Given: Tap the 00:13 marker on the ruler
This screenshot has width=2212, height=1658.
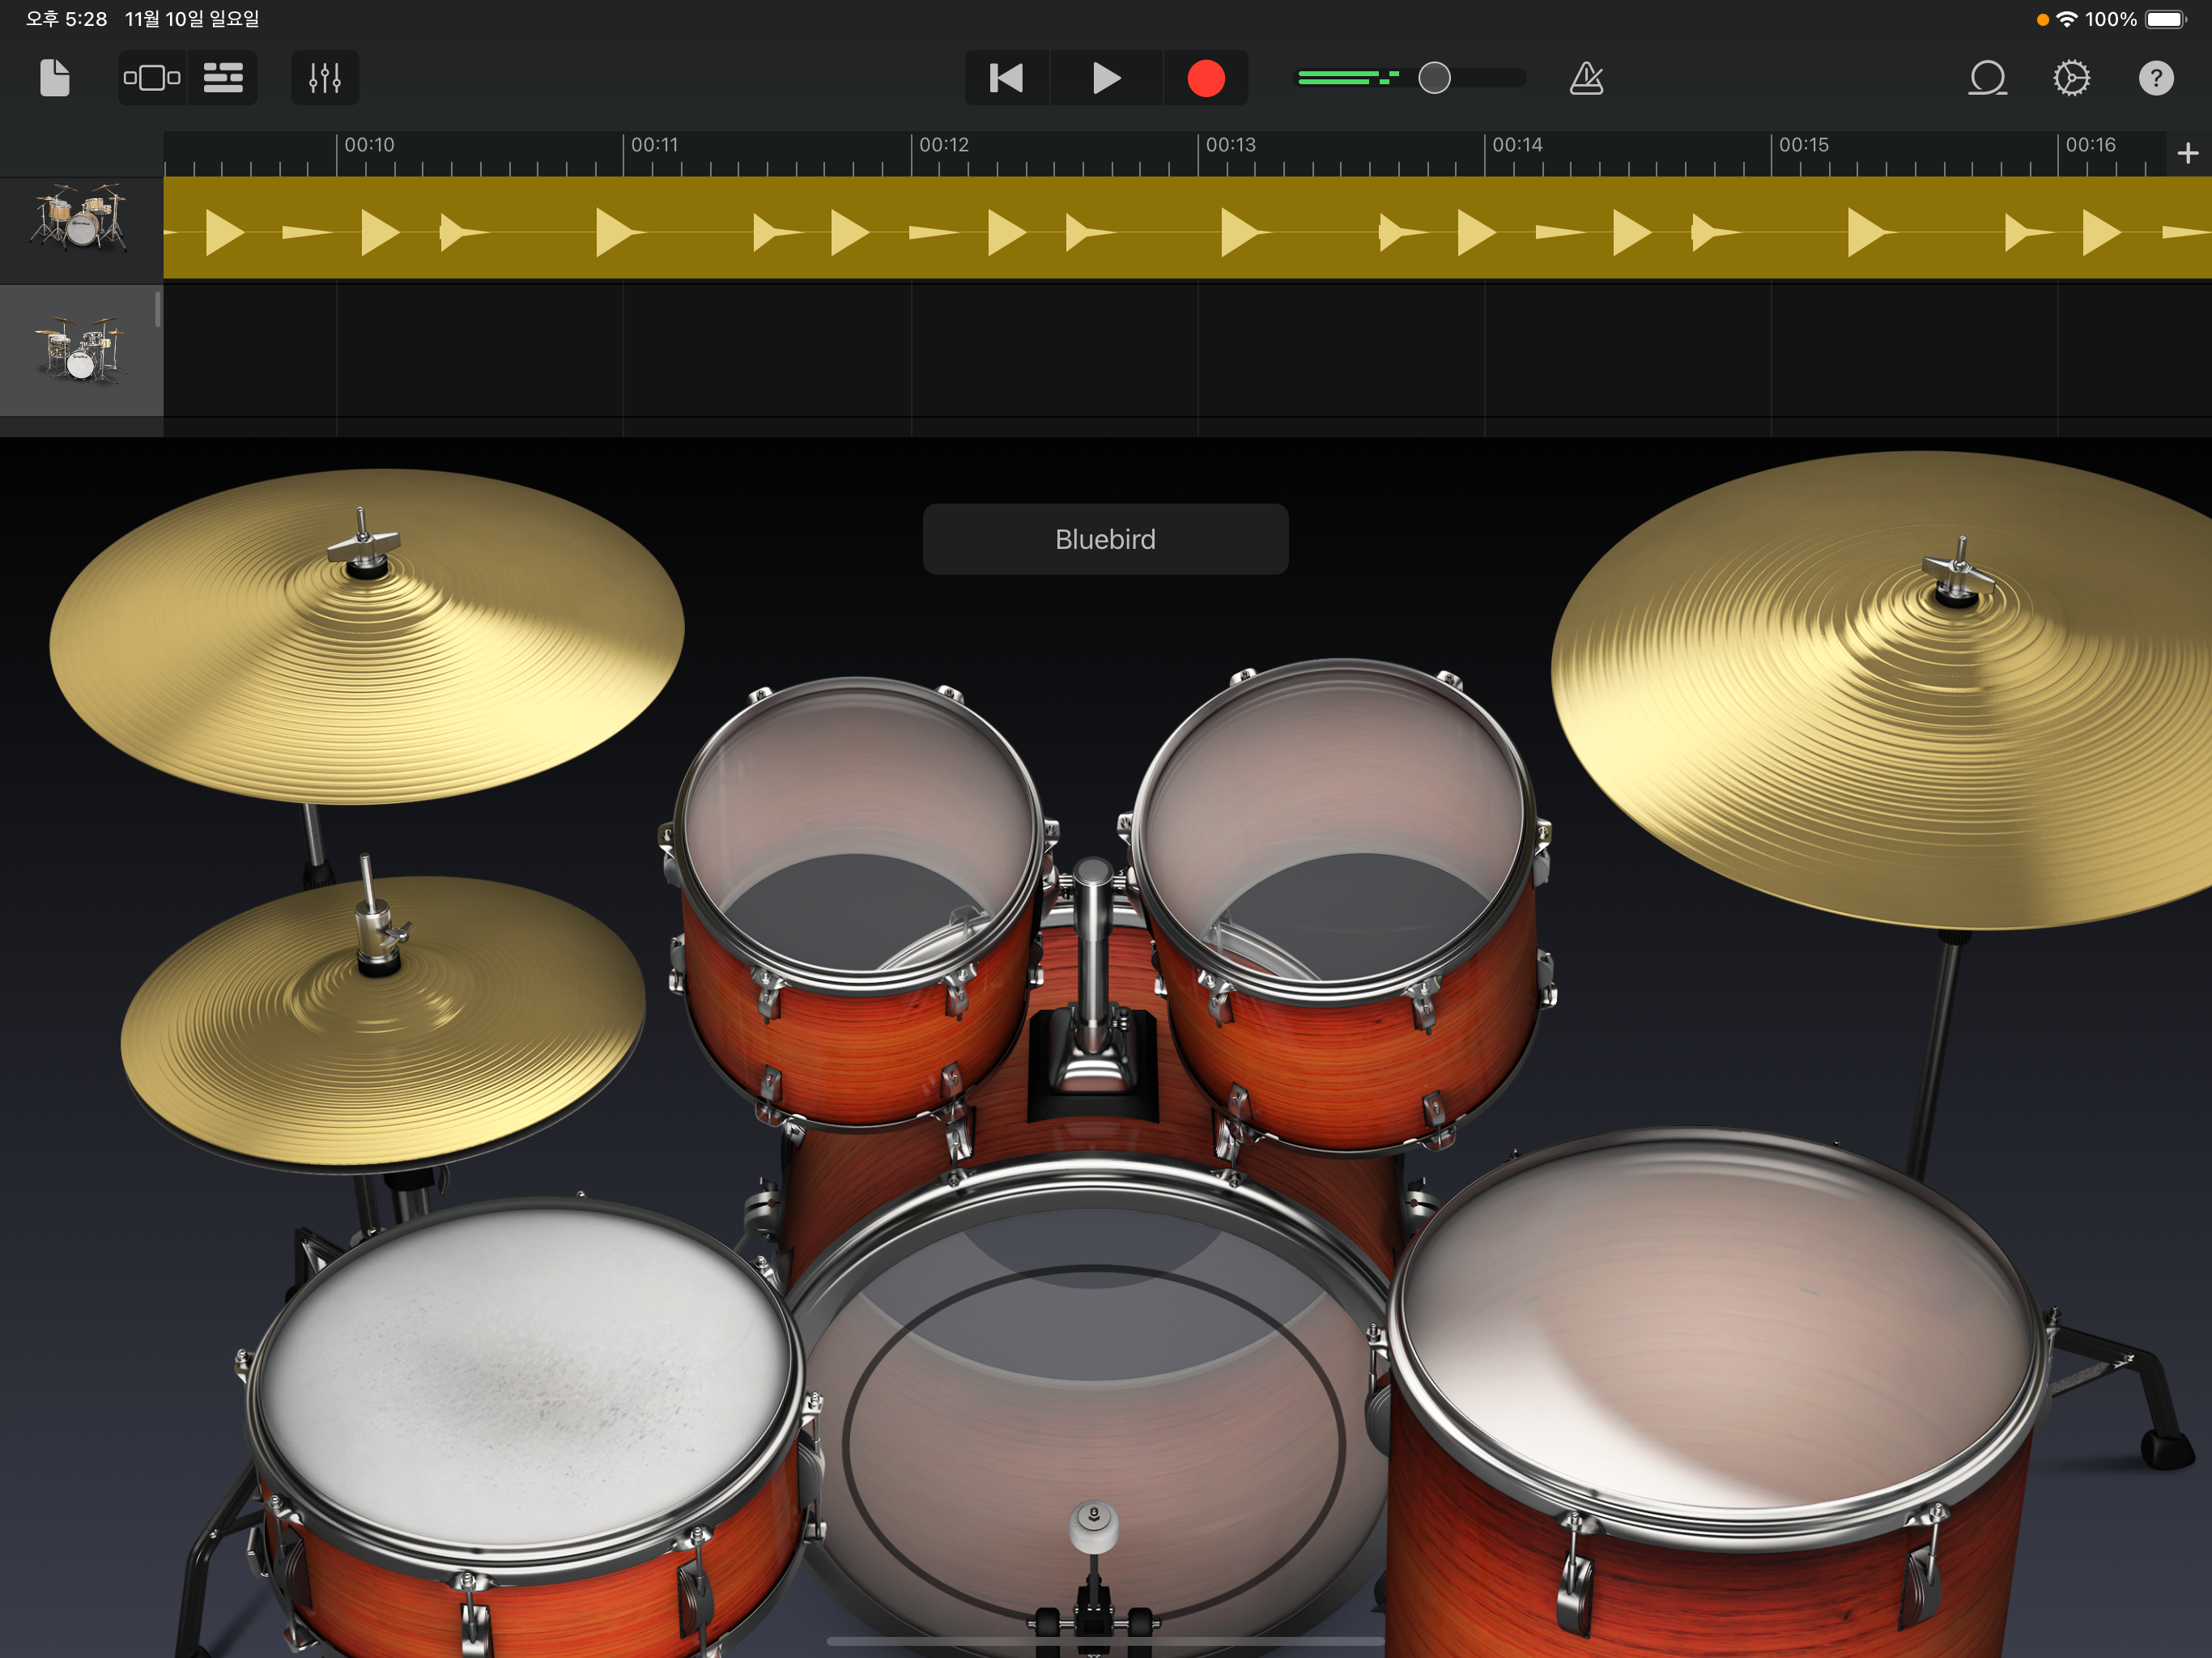Looking at the screenshot, I should [x=1229, y=146].
